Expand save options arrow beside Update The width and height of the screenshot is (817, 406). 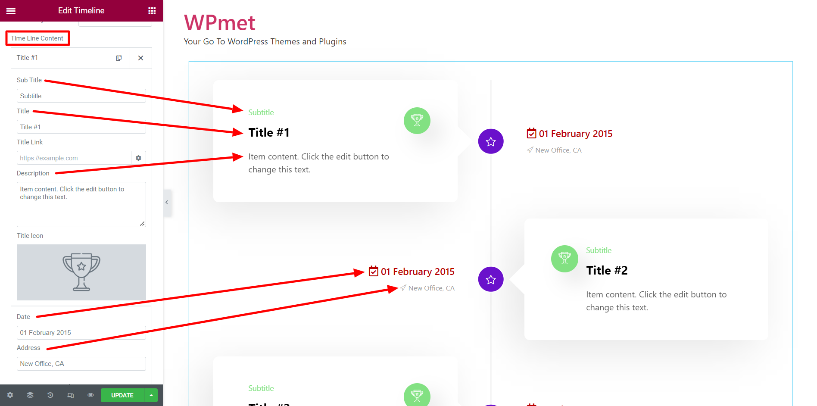coord(151,395)
